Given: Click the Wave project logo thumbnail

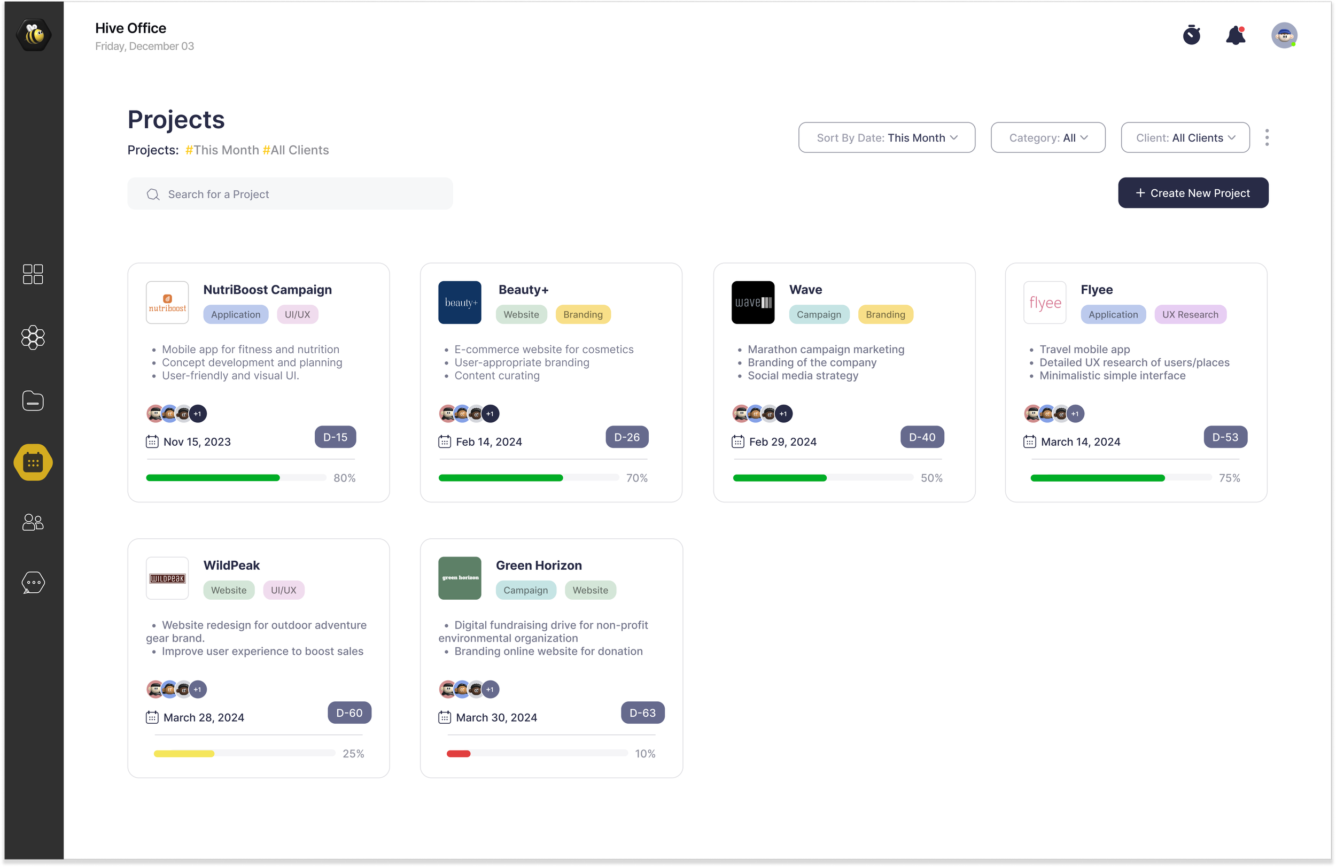Looking at the screenshot, I should (753, 303).
